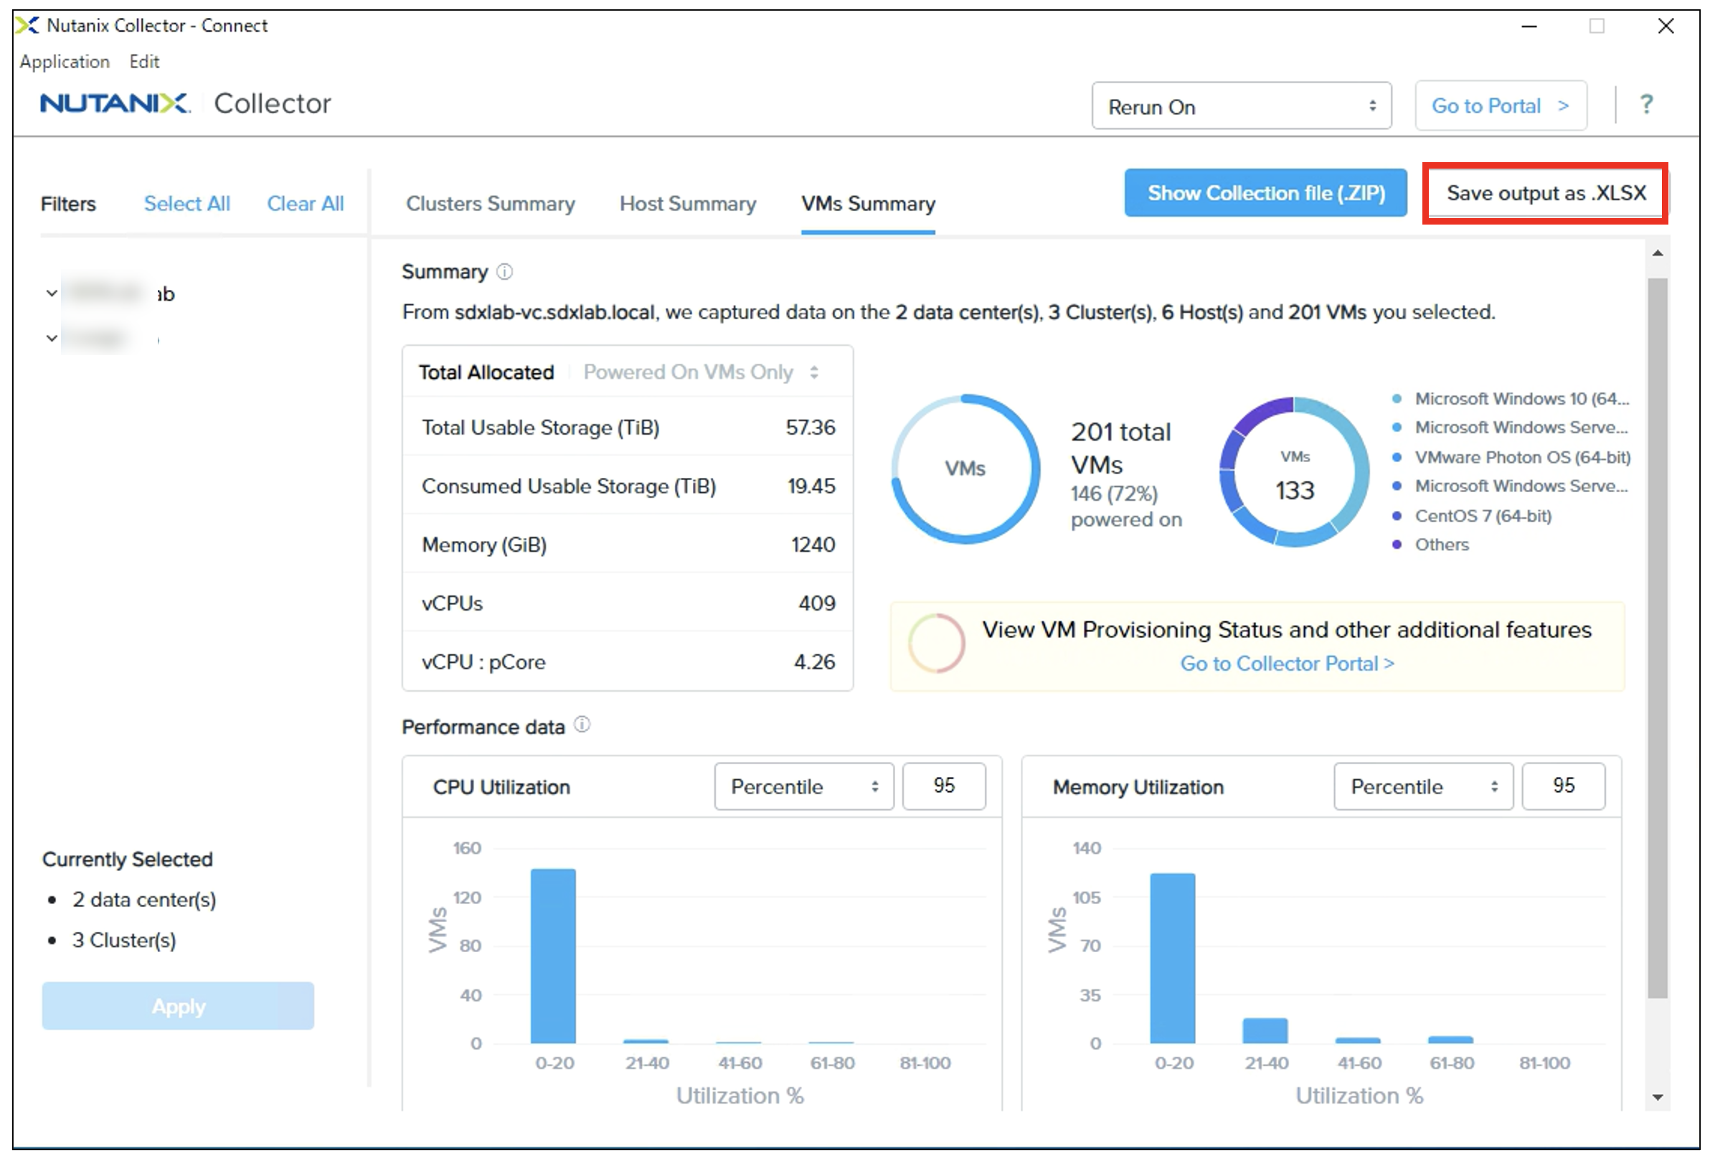The image size is (1710, 1158).
Task: Click the scrollbar up arrow
Action: (1656, 253)
